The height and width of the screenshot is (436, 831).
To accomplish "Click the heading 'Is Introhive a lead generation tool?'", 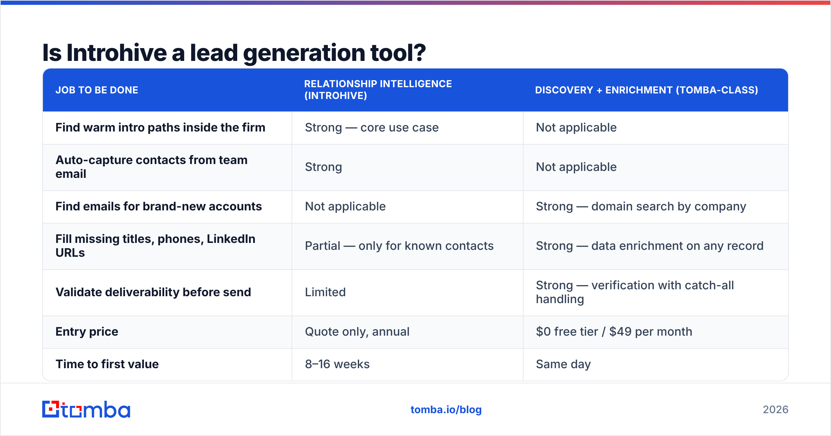I will [x=234, y=53].
